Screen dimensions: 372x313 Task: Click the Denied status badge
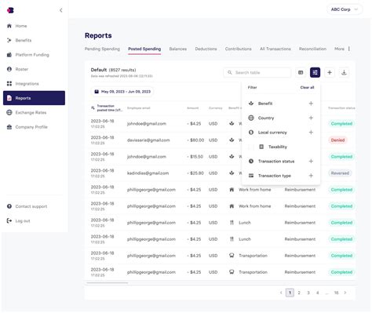(x=337, y=140)
